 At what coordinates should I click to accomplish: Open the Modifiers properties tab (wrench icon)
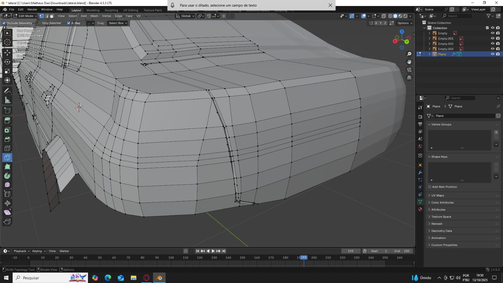[420, 172]
